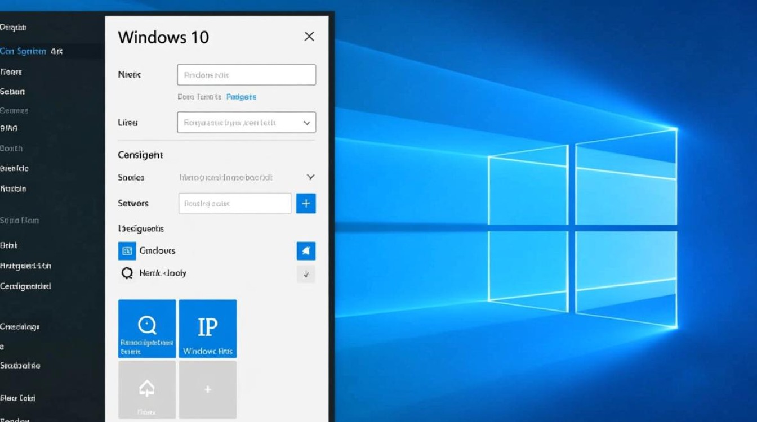Select the magnifier search tile

click(146, 329)
